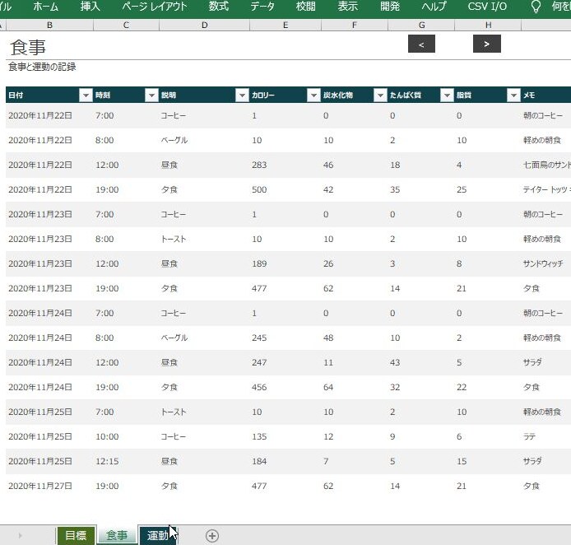Click the previous sheet arrow button
This screenshot has width=571, height=545.
[x=421, y=44]
